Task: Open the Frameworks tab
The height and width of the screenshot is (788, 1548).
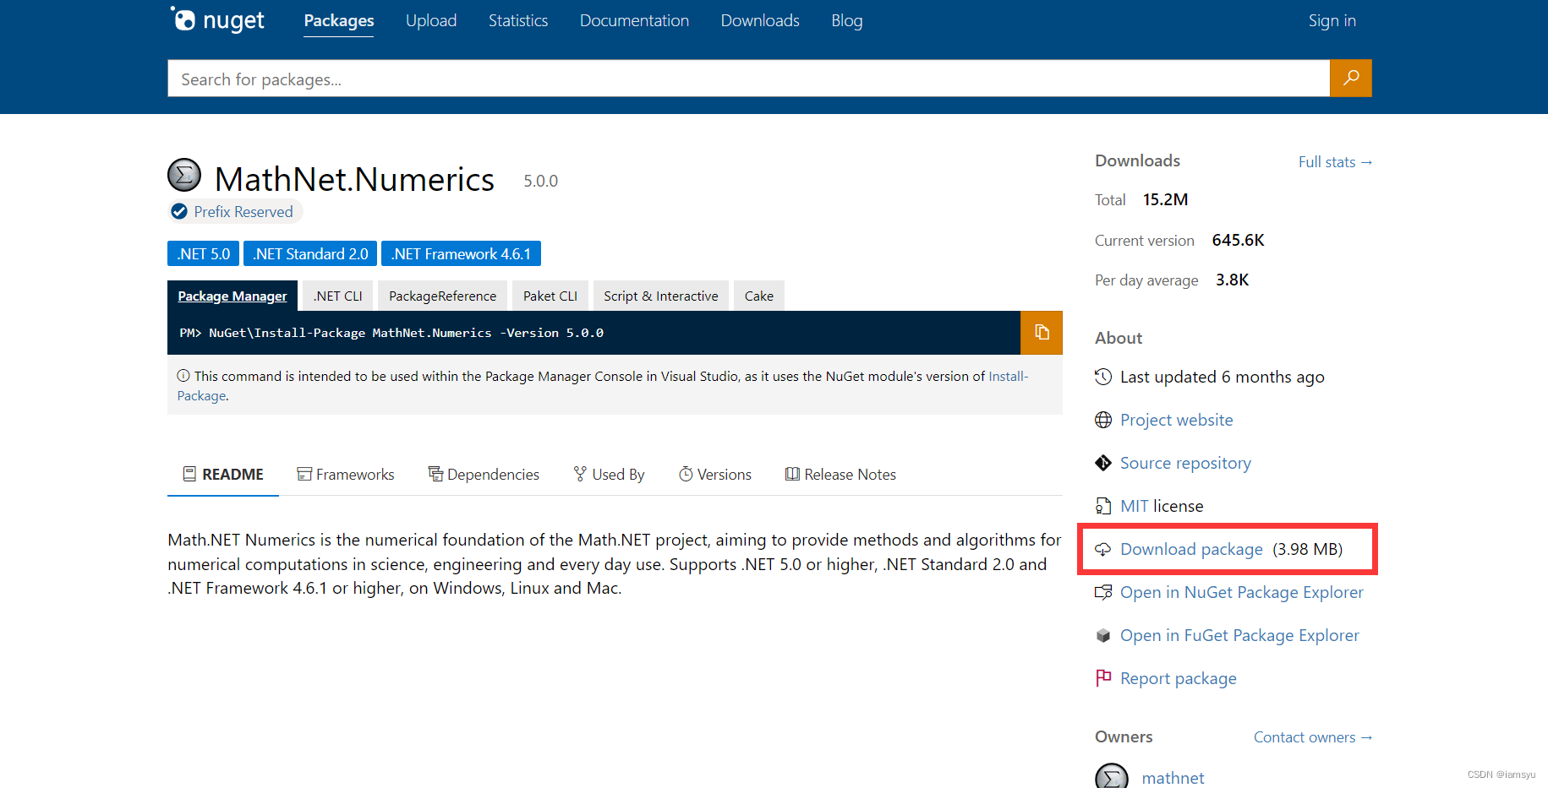Action: (x=345, y=475)
